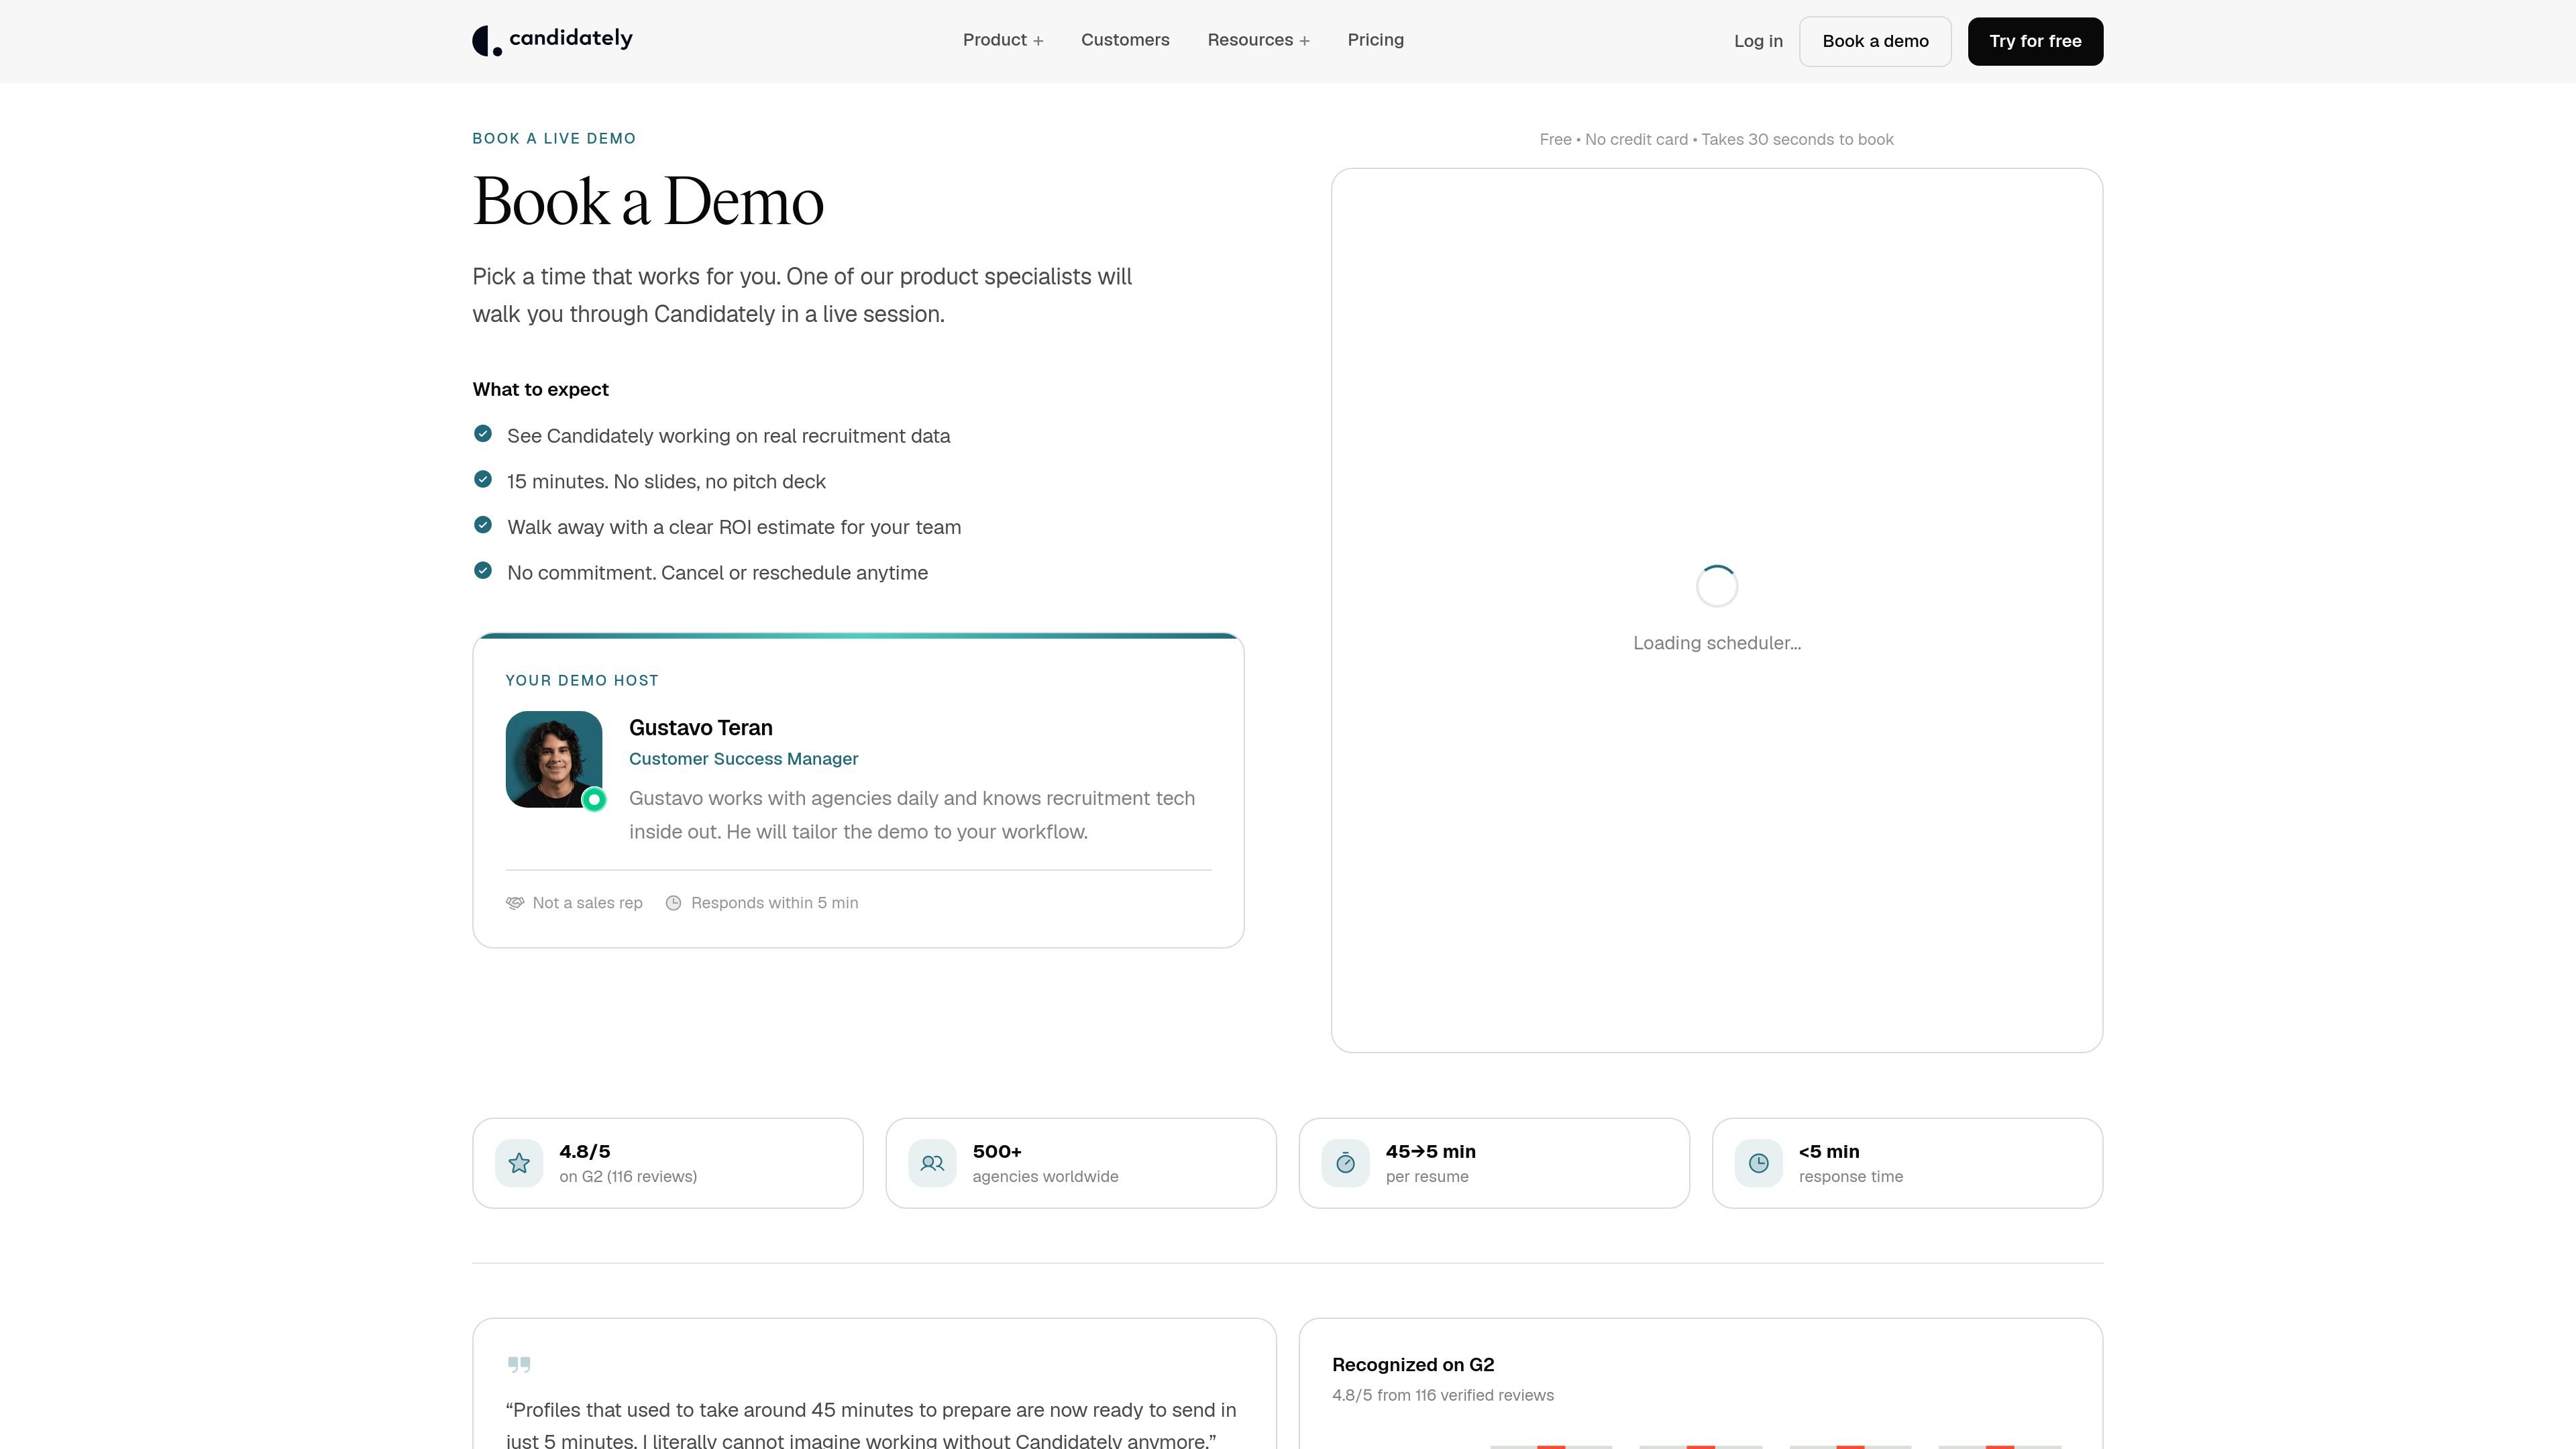This screenshot has height=1449, width=2576.
Task: Click the Book a Demo heading
Action: (x=648, y=202)
